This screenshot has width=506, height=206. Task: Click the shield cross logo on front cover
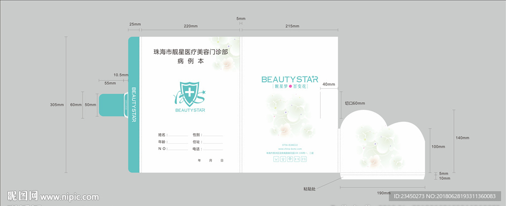click(190, 94)
